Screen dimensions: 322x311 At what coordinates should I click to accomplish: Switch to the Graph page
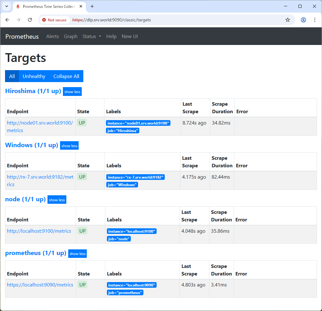click(x=70, y=36)
